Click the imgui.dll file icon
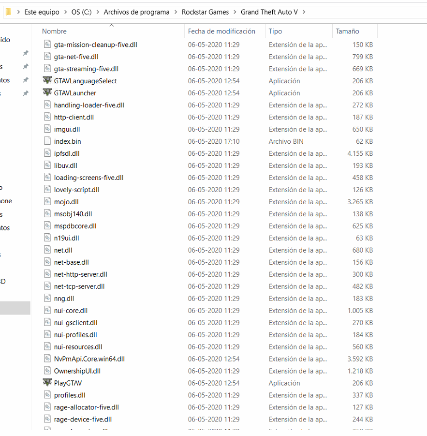This screenshot has width=427, height=436. point(47,129)
